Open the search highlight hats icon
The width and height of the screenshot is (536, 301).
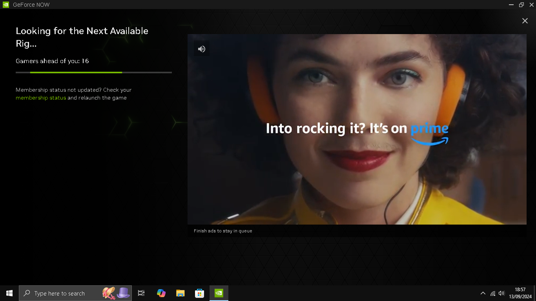pyautogui.click(x=116, y=293)
